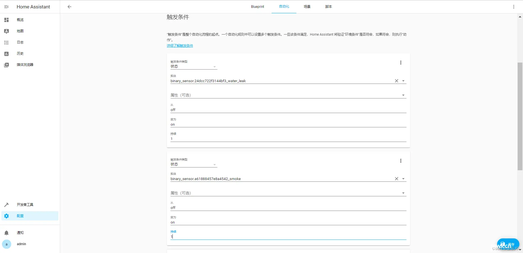Open the media browser icon
The width and height of the screenshot is (523, 253).
pyautogui.click(x=6, y=65)
